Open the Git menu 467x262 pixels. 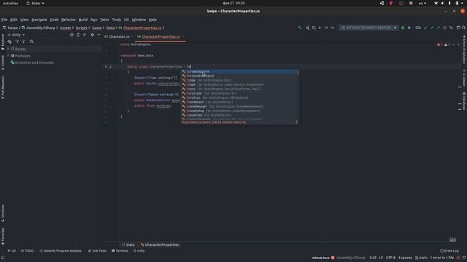tap(126, 20)
